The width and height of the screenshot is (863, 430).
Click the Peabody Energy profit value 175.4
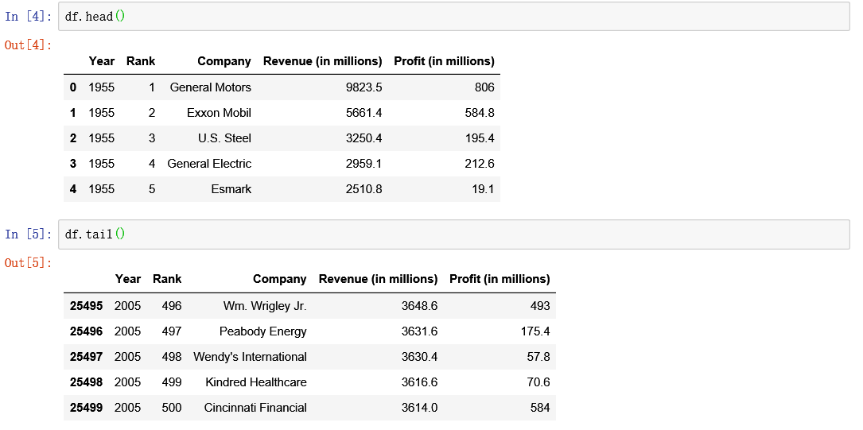(x=532, y=331)
